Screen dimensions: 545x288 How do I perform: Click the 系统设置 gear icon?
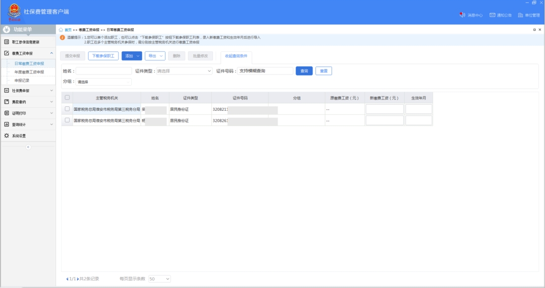[x=7, y=135]
